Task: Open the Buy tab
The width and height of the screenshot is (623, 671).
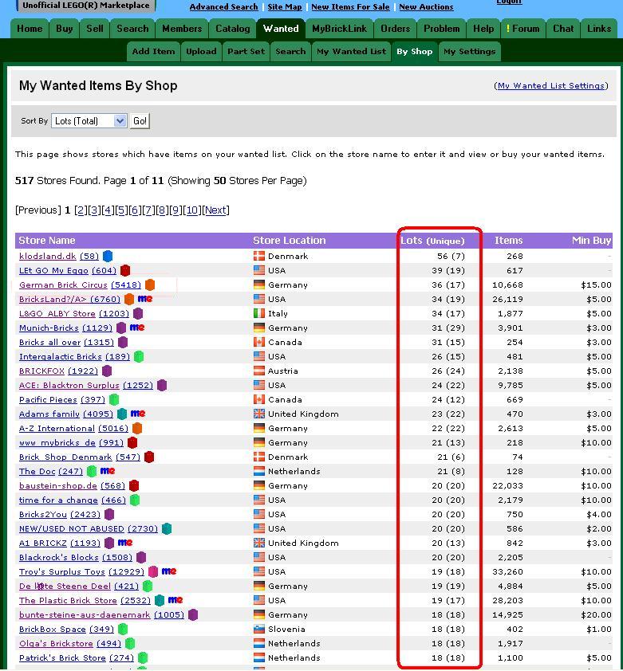Action: 65,29
